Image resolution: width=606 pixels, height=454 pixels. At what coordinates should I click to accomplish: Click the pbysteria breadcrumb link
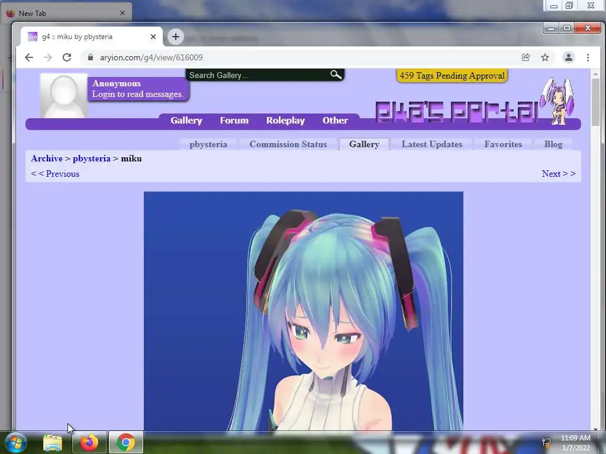[x=92, y=158]
